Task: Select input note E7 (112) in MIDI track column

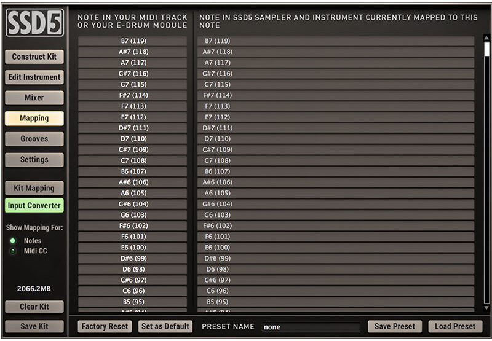Action: click(x=132, y=117)
